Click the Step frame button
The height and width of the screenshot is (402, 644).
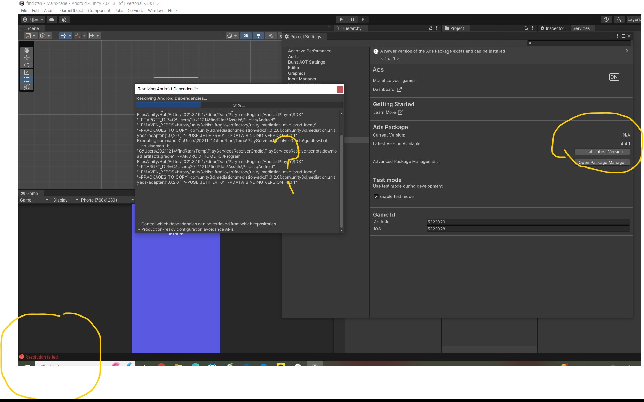tap(364, 19)
